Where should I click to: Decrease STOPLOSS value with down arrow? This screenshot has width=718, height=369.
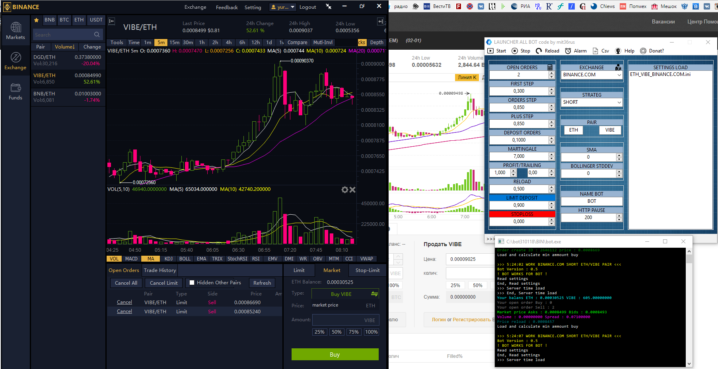pos(551,223)
